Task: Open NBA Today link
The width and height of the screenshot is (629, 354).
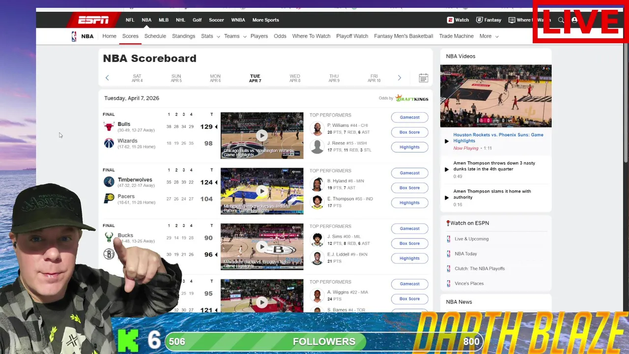Action: tap(465, 254)
